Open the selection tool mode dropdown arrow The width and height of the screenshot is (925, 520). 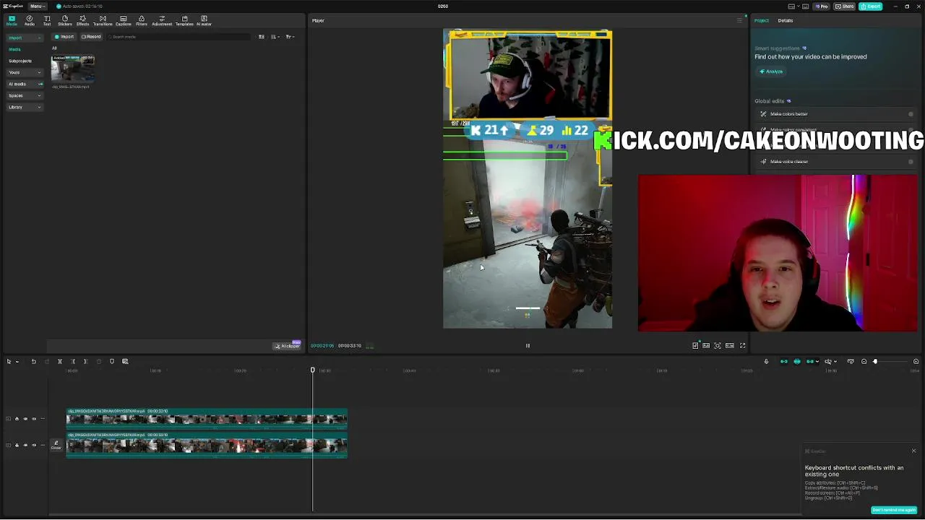[17, 361]
